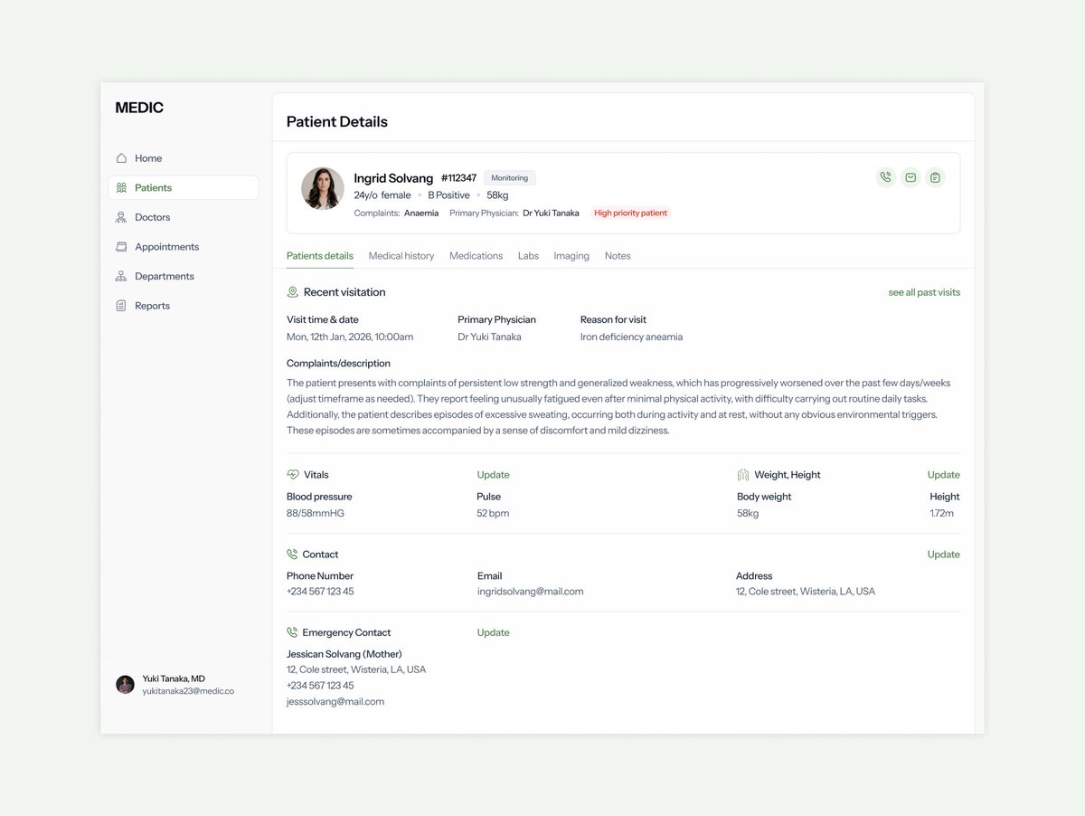This screenshot has width=1085, height=816.
Task: Go to Doctors in the sidebar
Action: pos(183,217)
